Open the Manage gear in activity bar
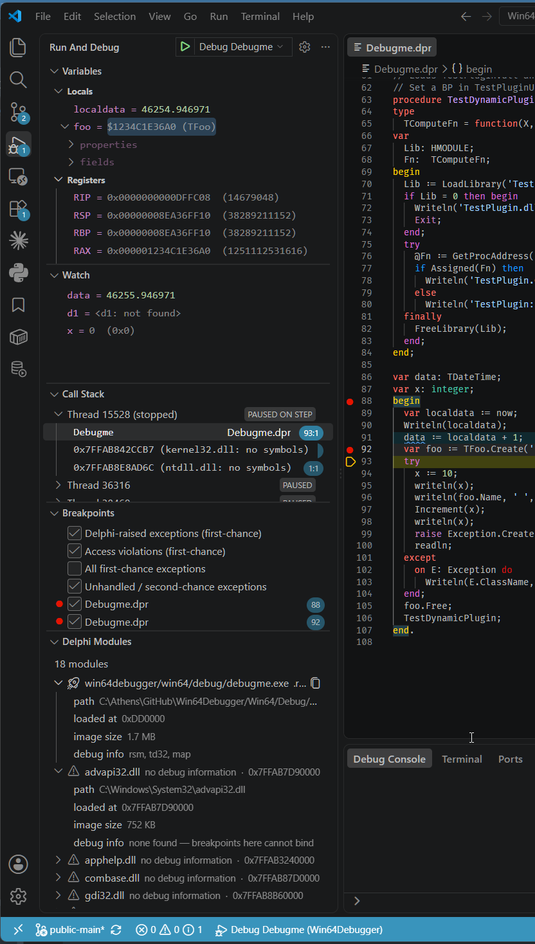Viewport: 535px width, 944px height. pyautogui.click(x=18, y=896)
